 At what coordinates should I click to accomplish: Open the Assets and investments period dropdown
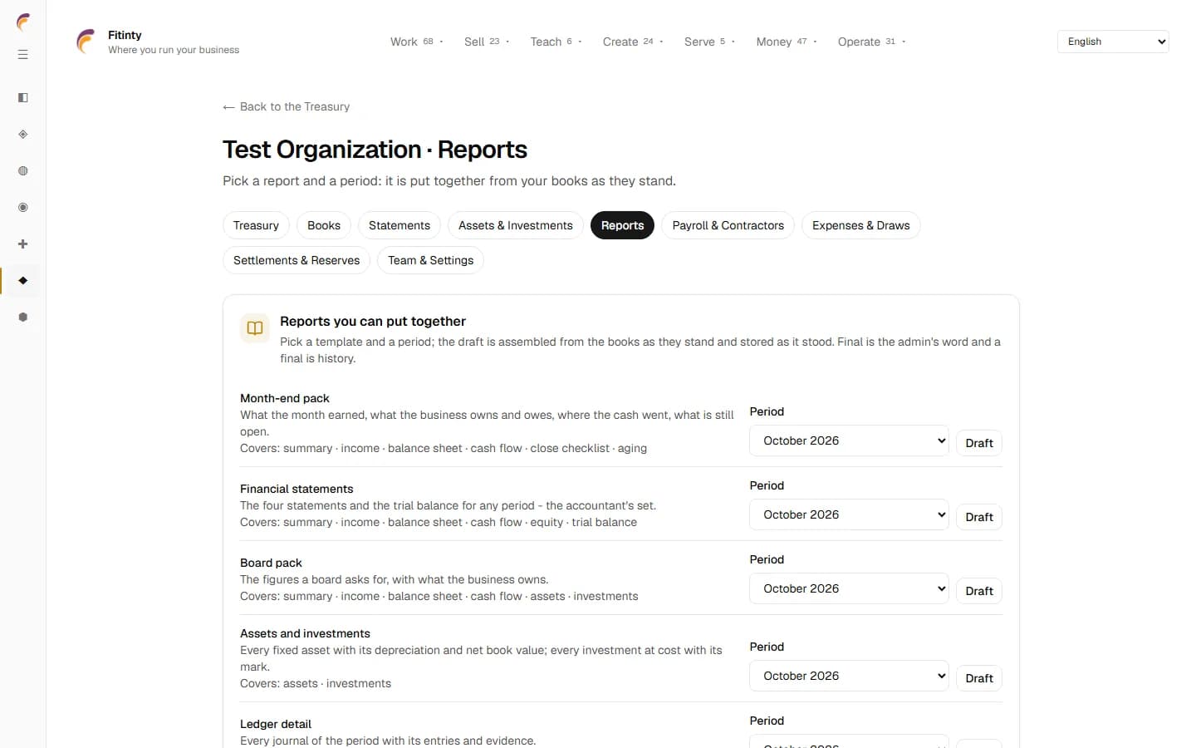(849, 676)
